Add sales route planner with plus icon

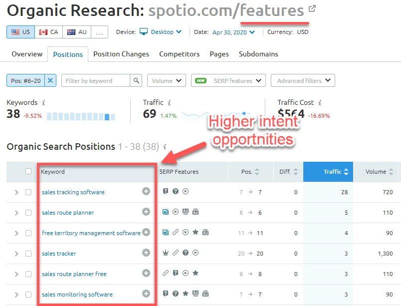pyautogui.click(x=146, y=212)
